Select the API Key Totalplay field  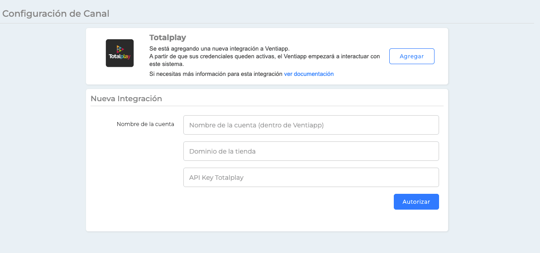click(x=311, y=177)
